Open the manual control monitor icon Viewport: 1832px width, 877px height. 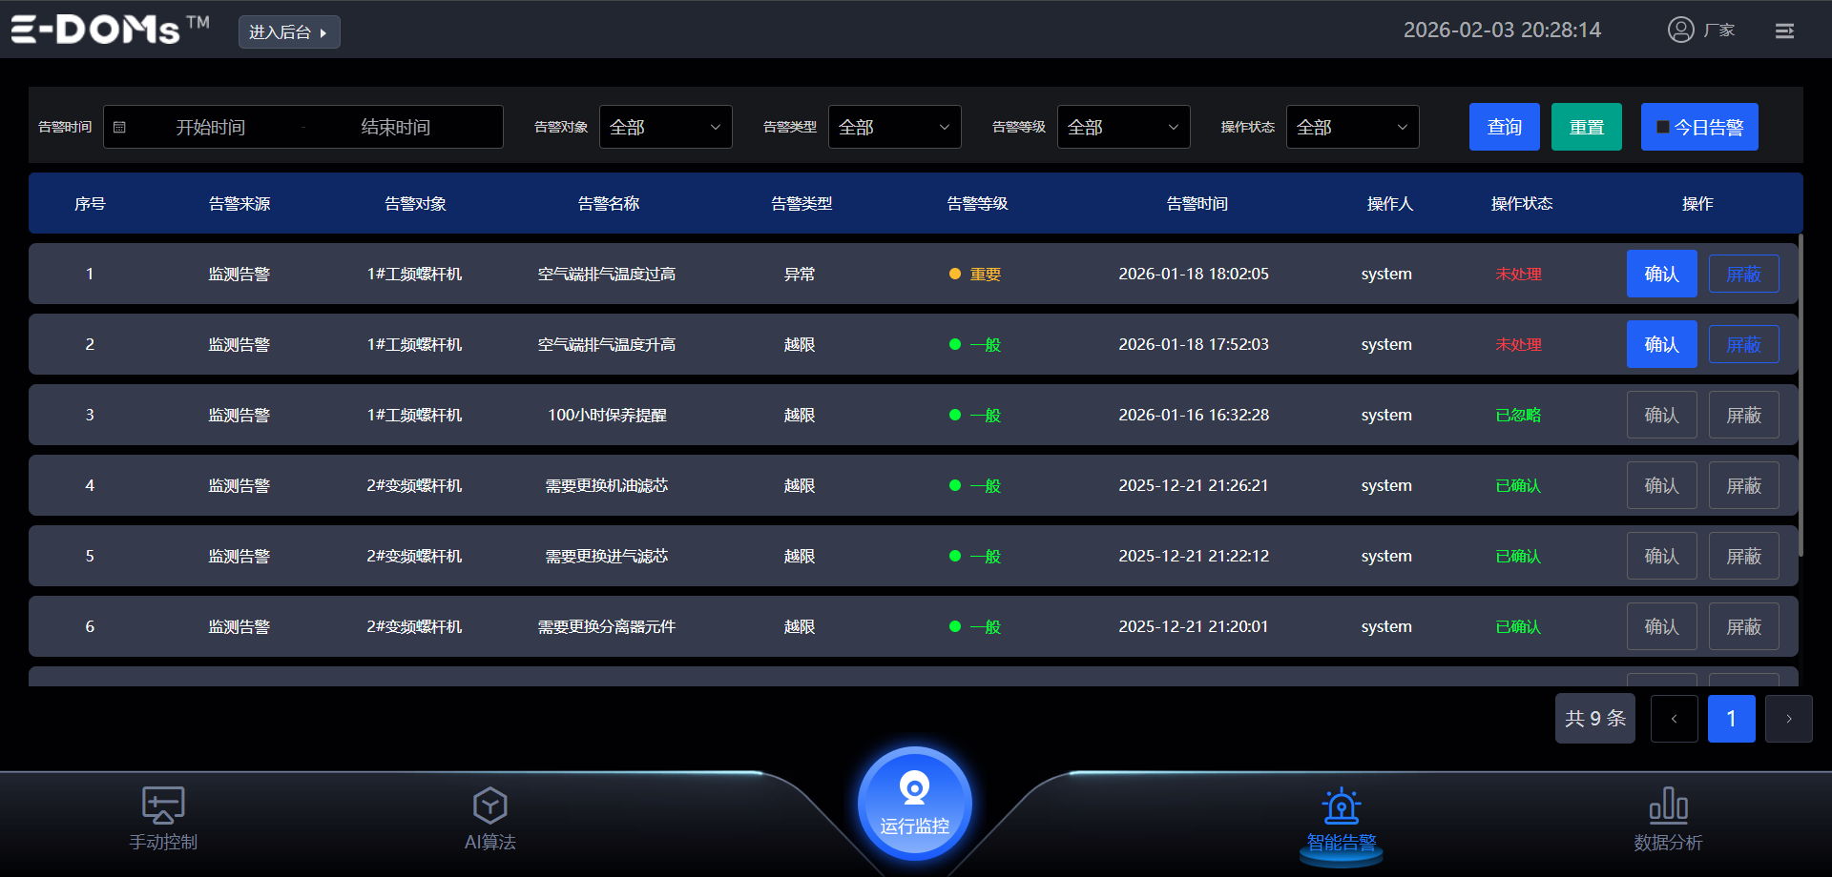163,806
